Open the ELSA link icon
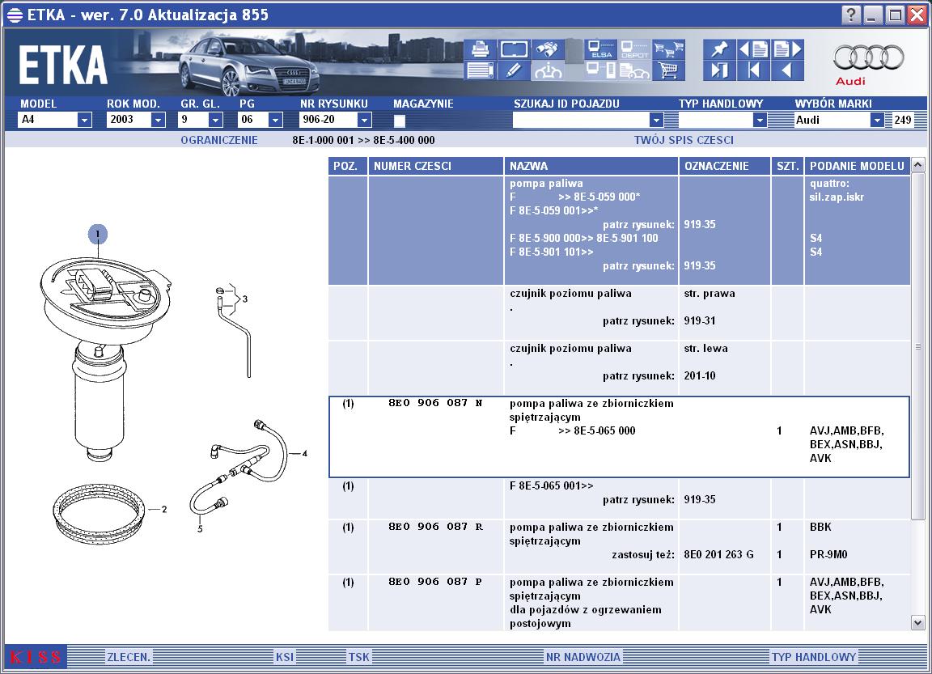The width and height of the screenshot is (932, 674). [x=600, y=49]
